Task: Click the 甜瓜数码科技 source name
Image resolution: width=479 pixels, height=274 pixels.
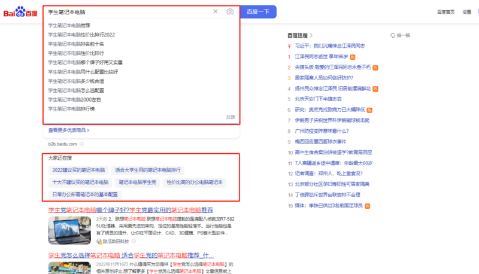Action: (x=116, y=241)
